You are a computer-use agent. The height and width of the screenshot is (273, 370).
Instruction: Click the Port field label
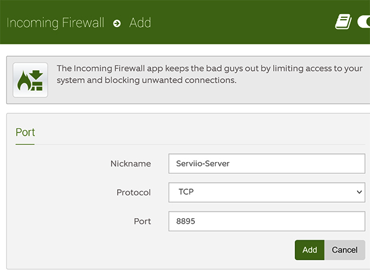(142, 221)
